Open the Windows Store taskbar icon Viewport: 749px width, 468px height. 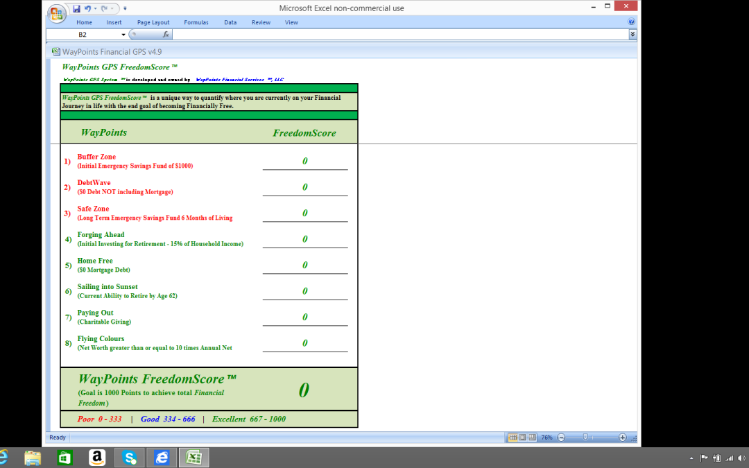click(x=64, y=458)
